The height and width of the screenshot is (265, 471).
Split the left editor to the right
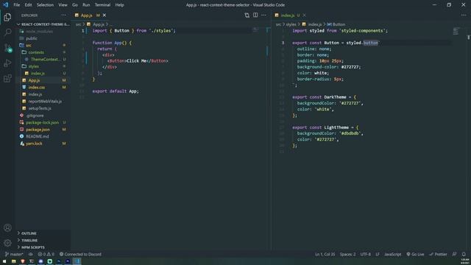255,15
